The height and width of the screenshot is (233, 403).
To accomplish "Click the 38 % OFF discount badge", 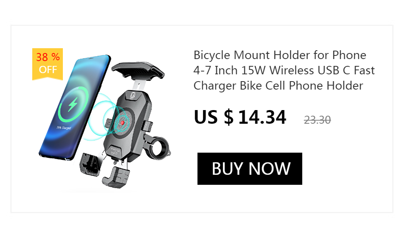I will point(48,64).
